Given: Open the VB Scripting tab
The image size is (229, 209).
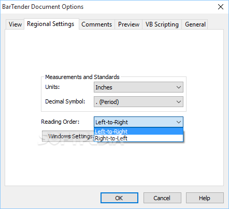Looking at the screenshot, I should point(162,24).
